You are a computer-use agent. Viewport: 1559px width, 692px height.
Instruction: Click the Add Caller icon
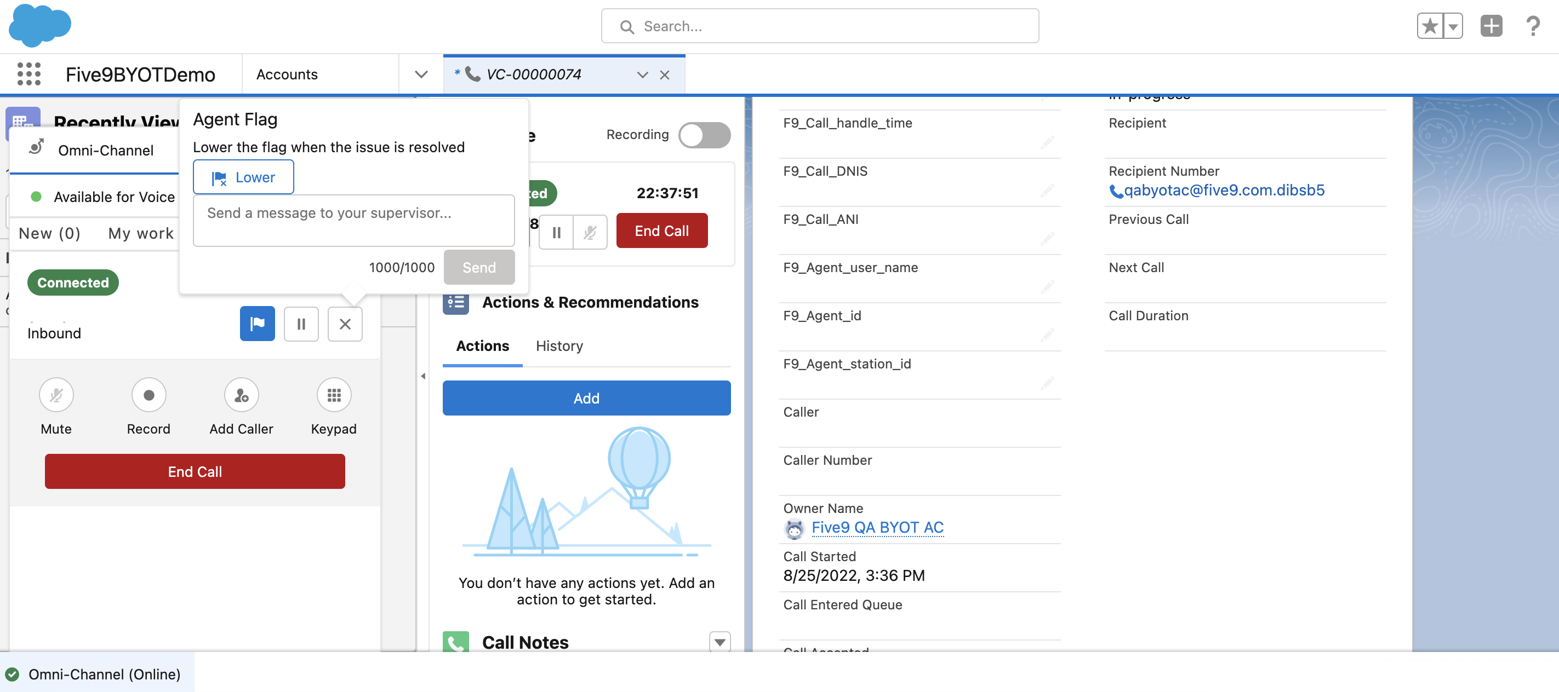[x=242, y=395]
